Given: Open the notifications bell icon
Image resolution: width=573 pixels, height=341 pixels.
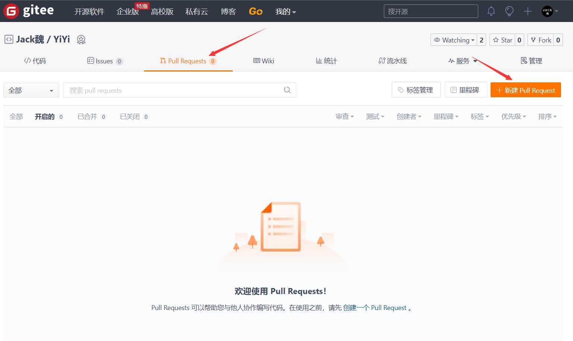Looking at the screenshot, I should coord(491,11).
